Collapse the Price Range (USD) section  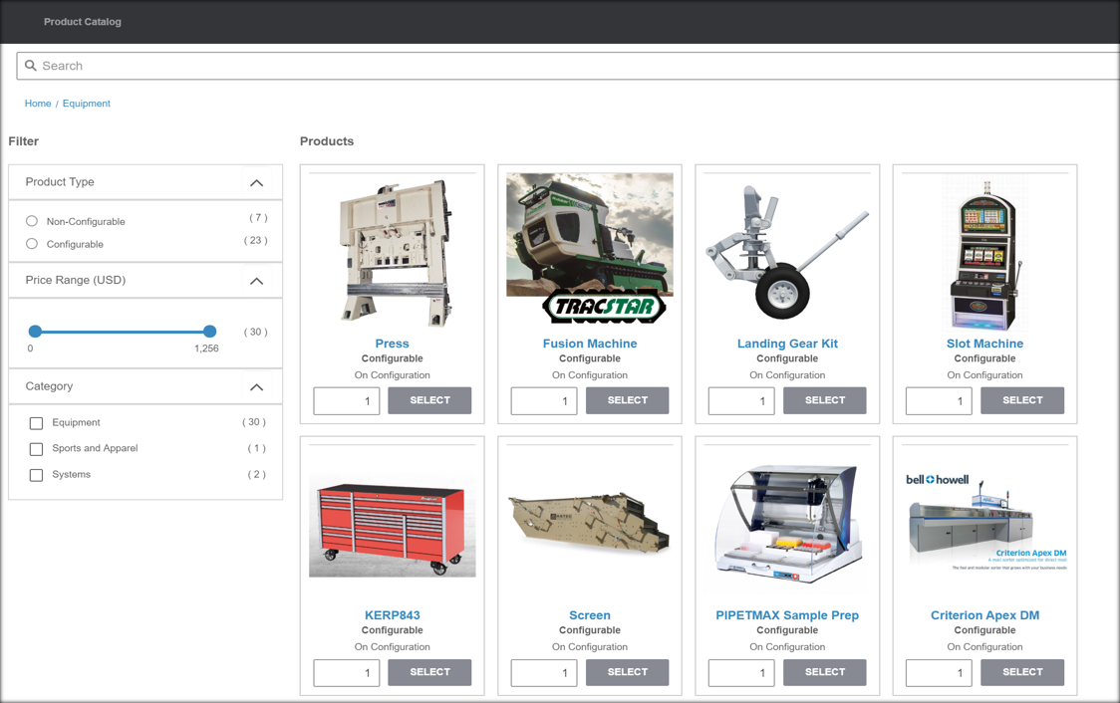pyautogui.click(x=256, y=281)
